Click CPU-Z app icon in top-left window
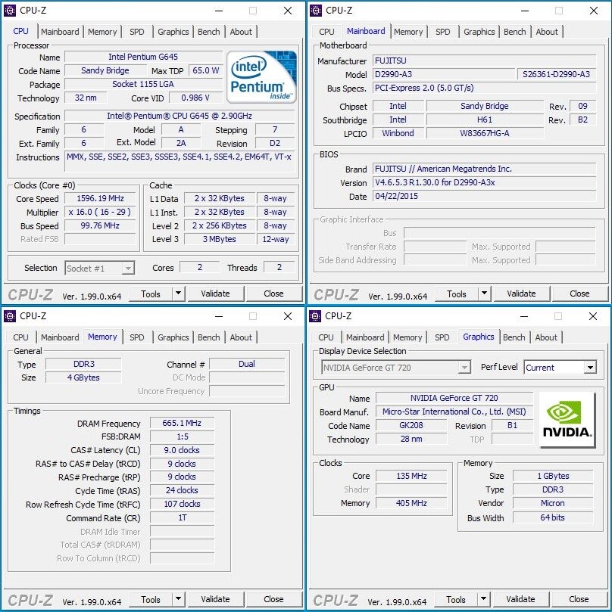Viewport: 612px width, 612px height. tap(9, 11)
